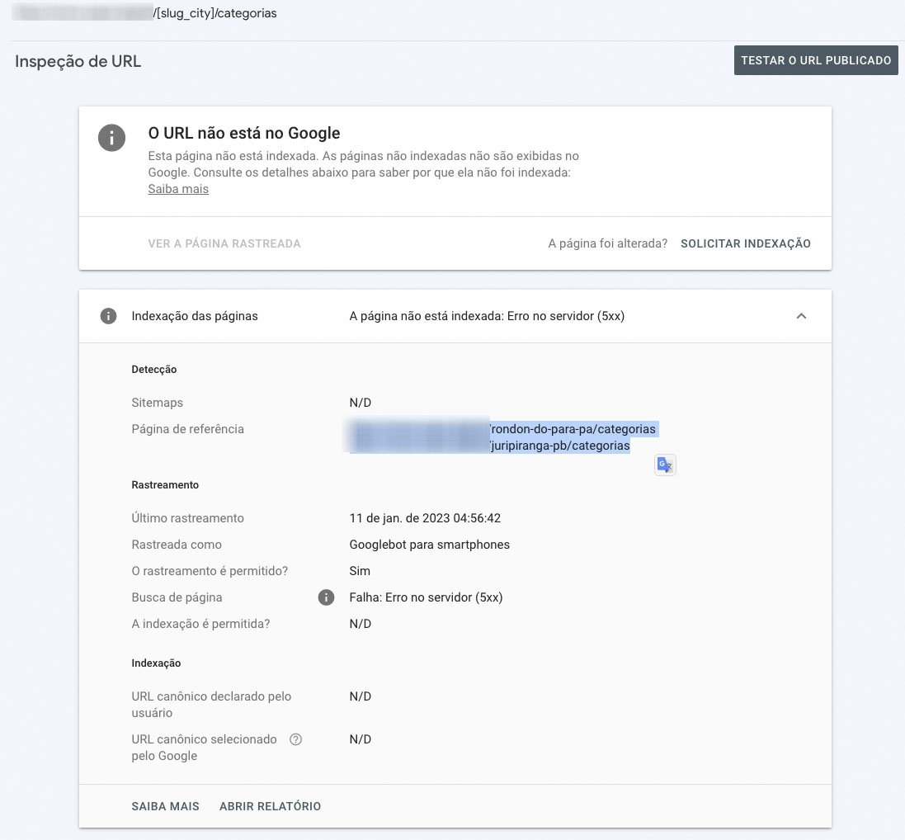Click the help icon next to "URL canônico selecionado pelo Google"
The height and width of the screenshot is (840, 905).
coord(295,739)
